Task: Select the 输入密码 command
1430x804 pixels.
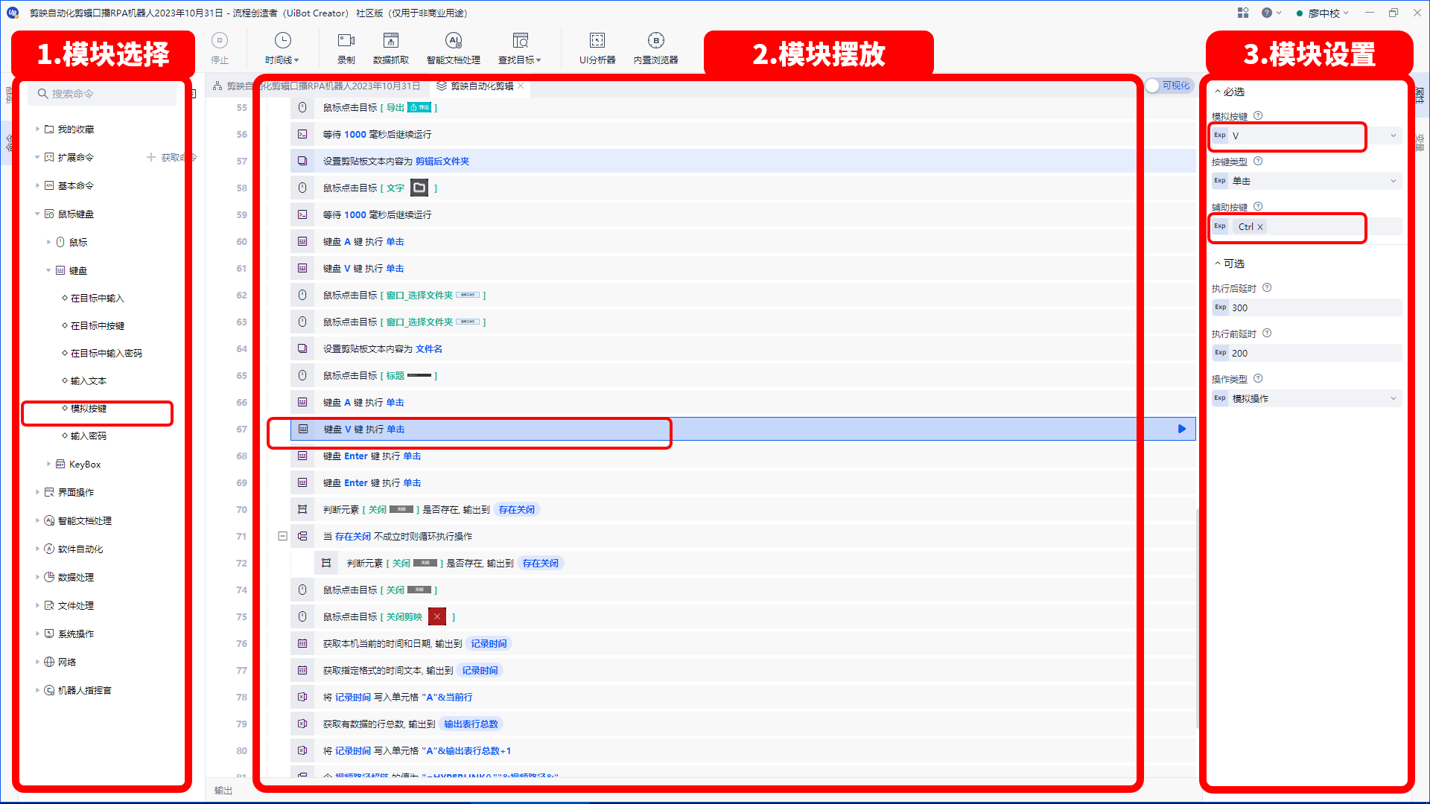Action: (89, 435)
